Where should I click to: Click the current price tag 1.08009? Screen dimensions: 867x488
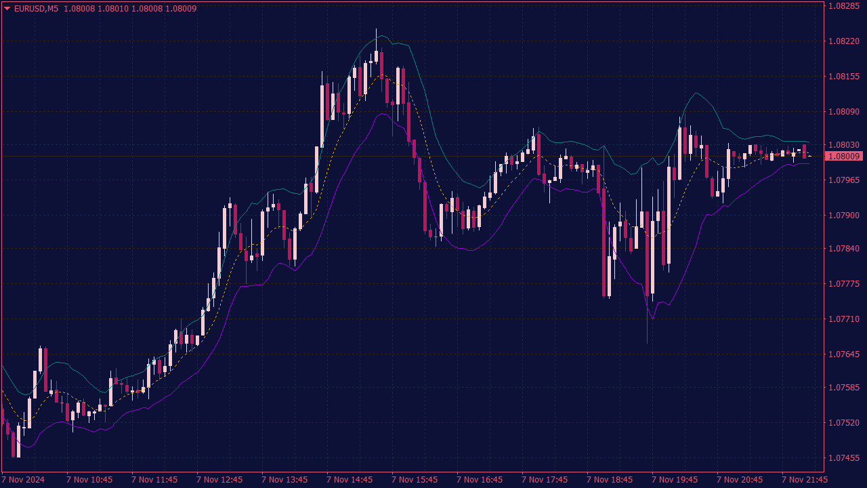(844, 157)
